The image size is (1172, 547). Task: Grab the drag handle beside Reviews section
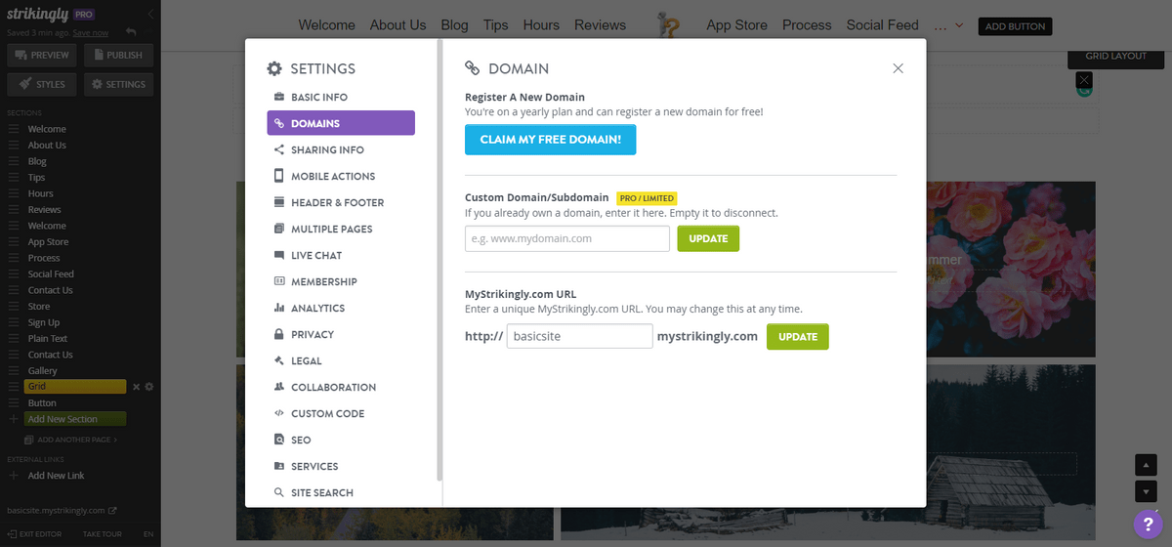14,210
